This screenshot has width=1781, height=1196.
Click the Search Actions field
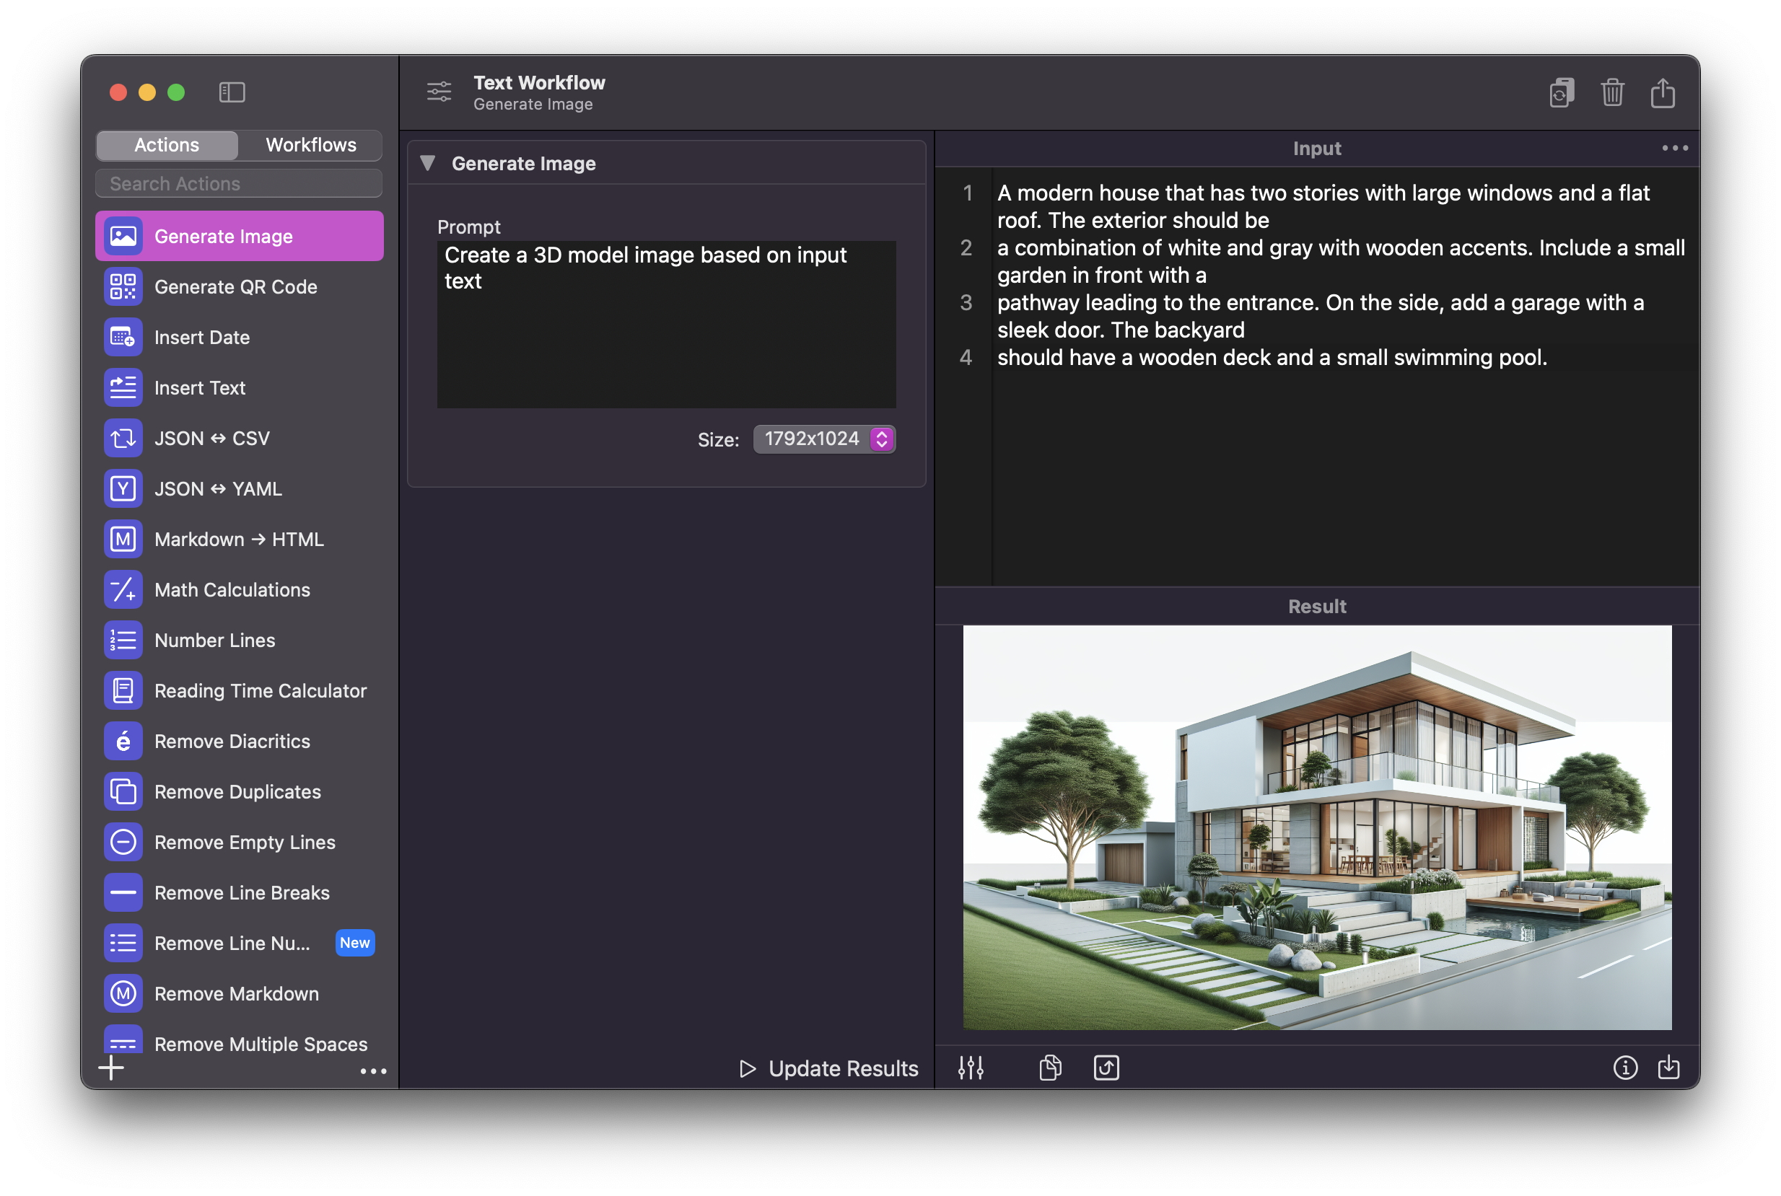239,184
